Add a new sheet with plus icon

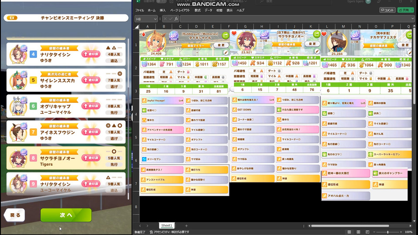pos(186,226)
